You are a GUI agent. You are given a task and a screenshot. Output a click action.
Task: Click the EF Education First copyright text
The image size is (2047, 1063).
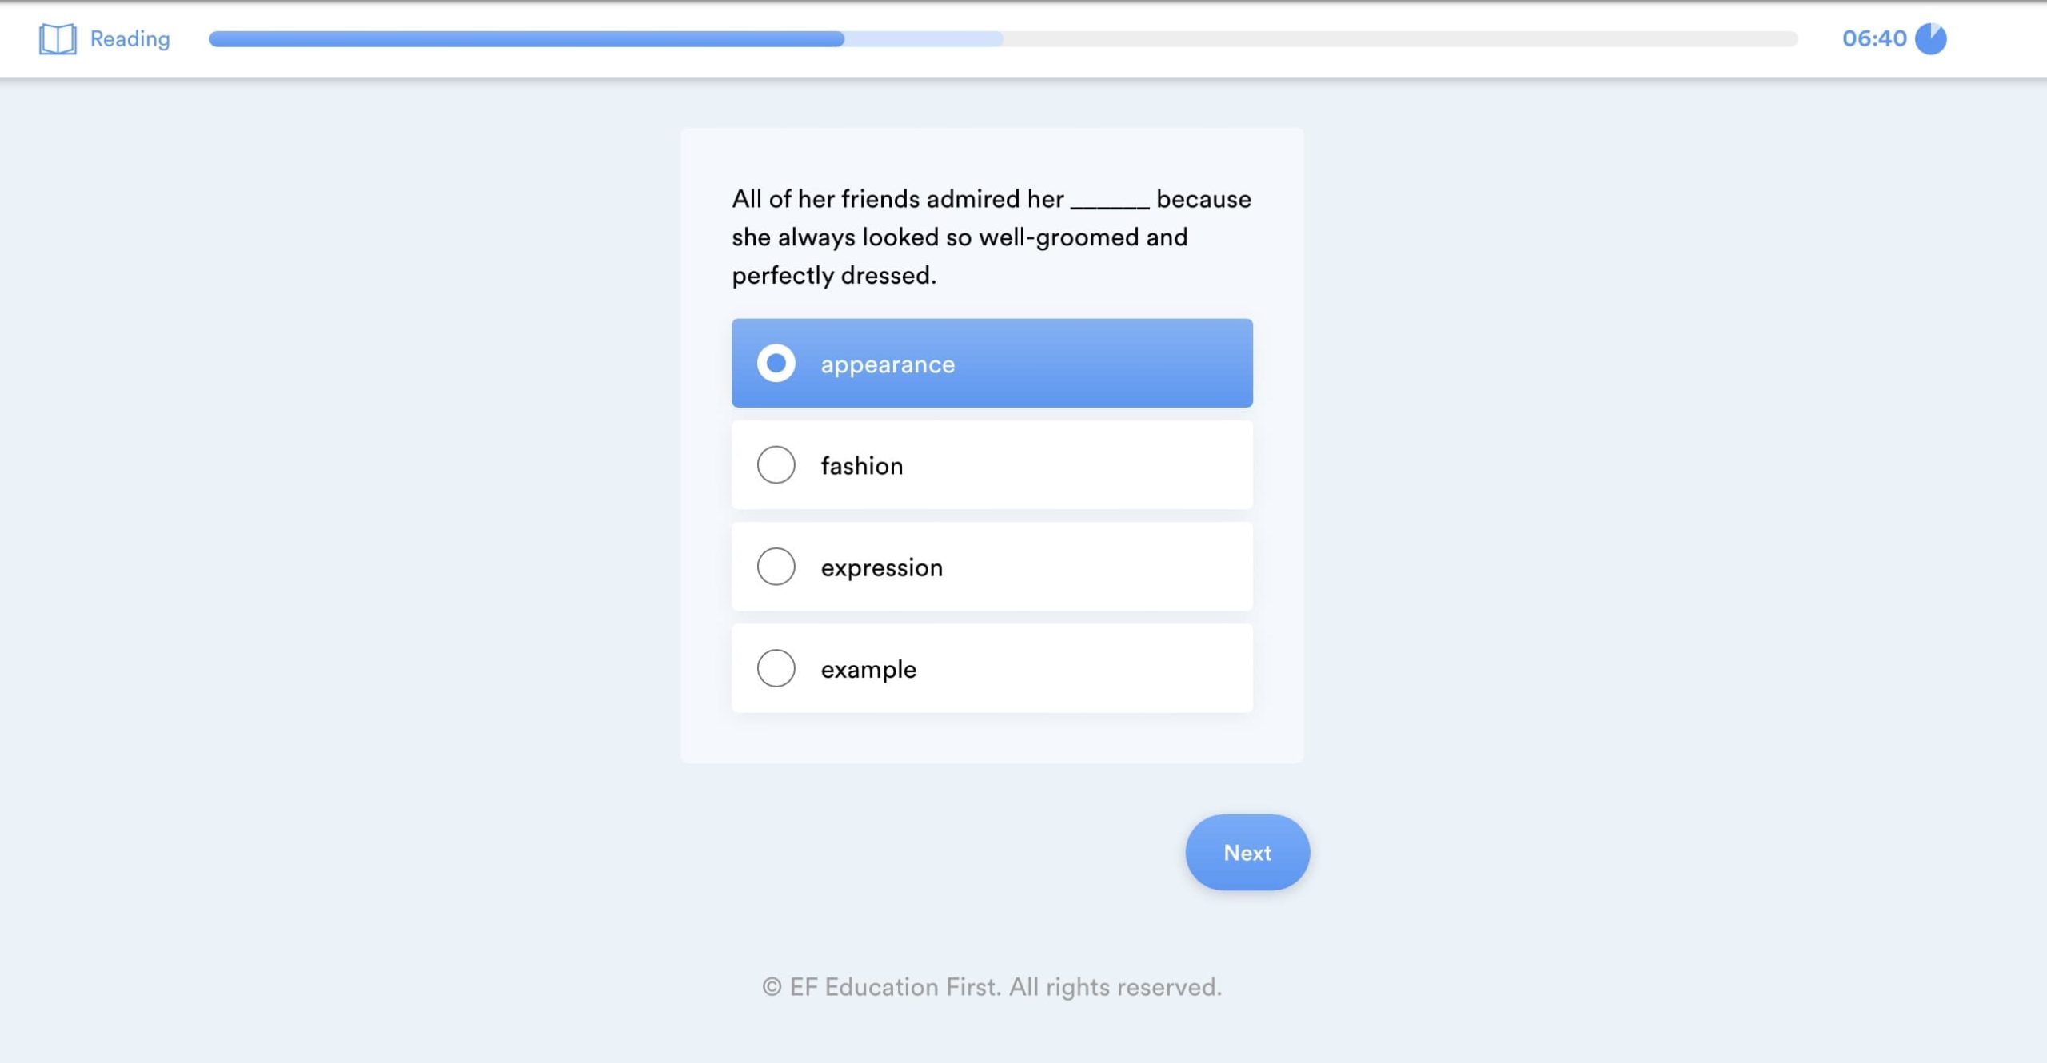coord(992,987)
